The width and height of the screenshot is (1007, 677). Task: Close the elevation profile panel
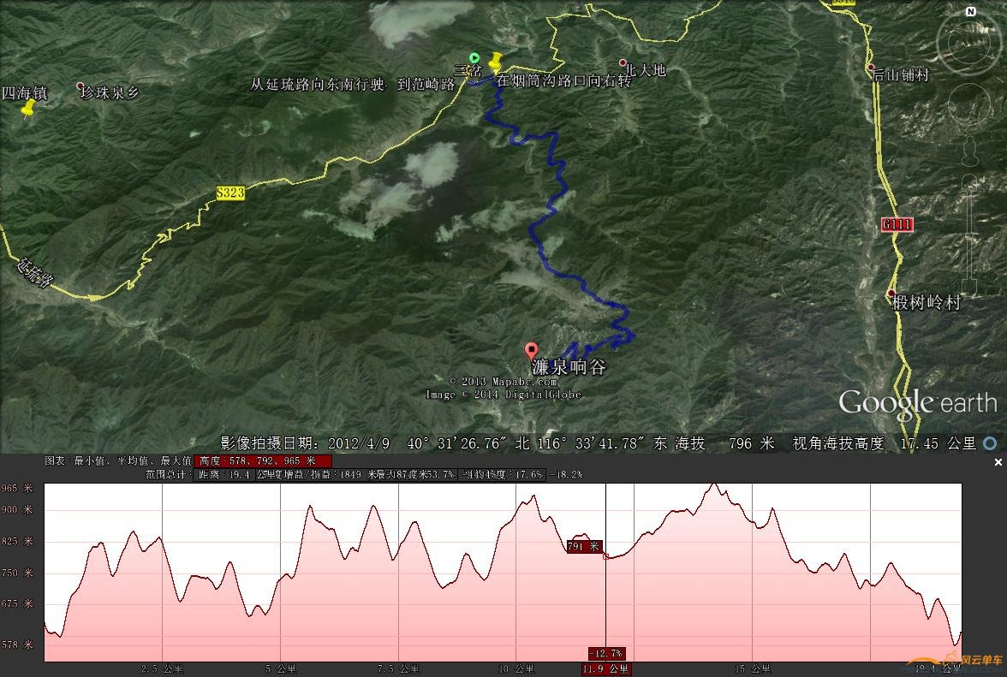[998, 462]
